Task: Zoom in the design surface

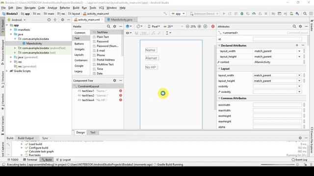Action: coord(199,26)
